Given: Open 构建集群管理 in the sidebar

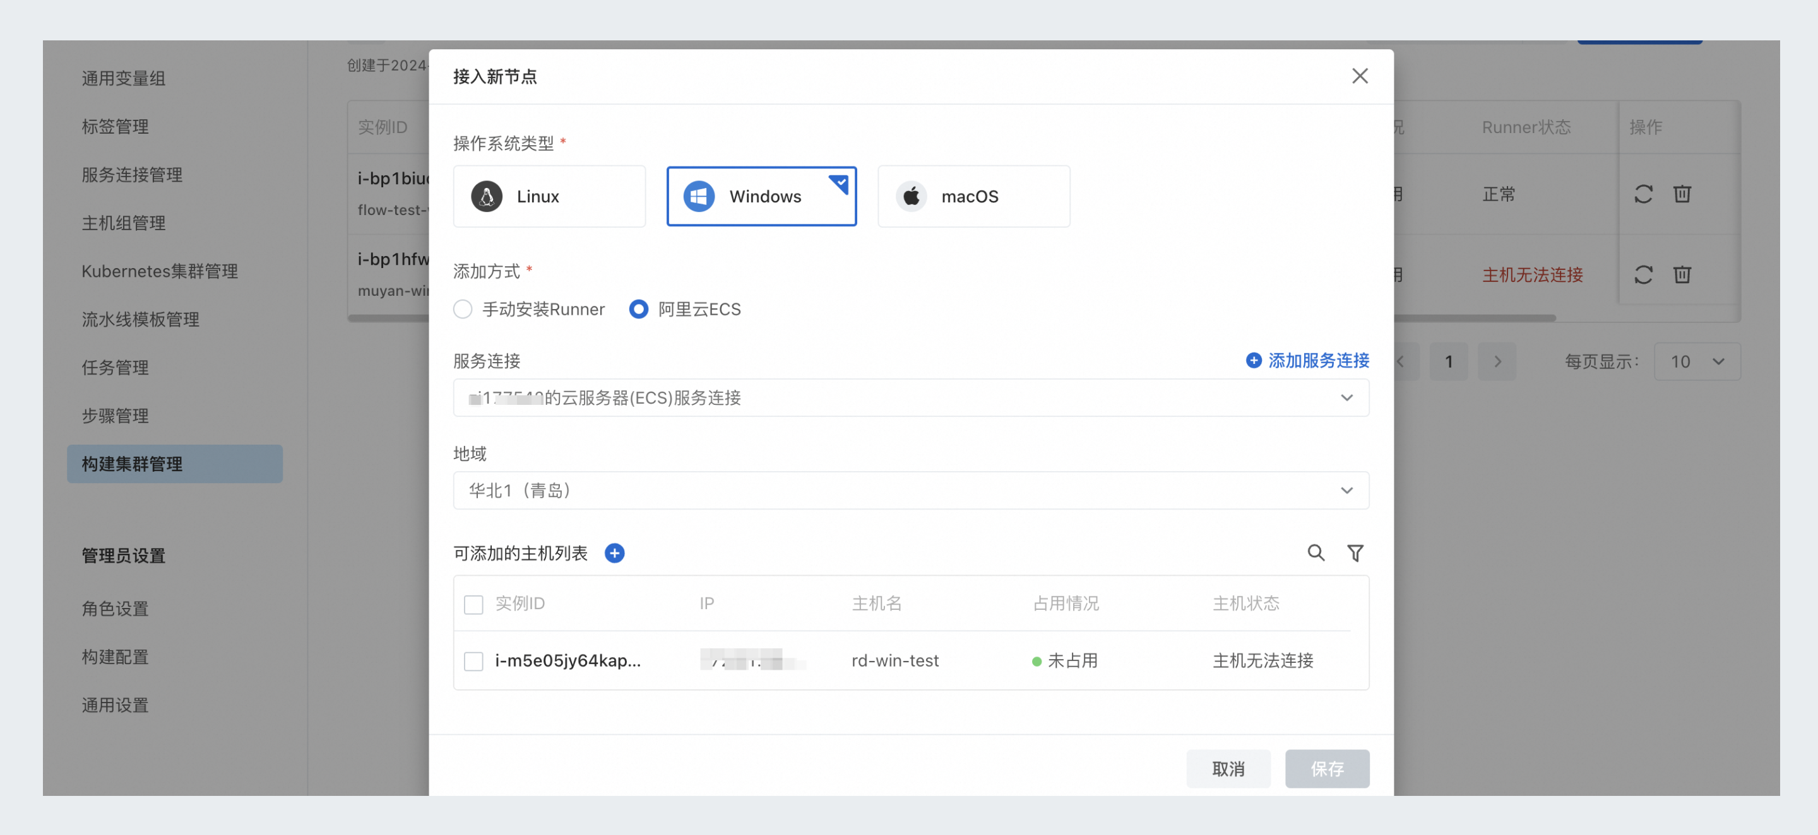Looking at the screenshot, I should (175, 464).
